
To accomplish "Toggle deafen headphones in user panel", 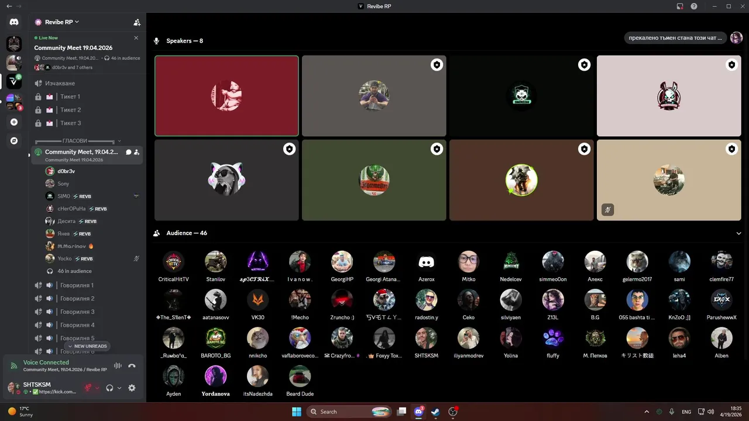I will (x=109, y=388).
